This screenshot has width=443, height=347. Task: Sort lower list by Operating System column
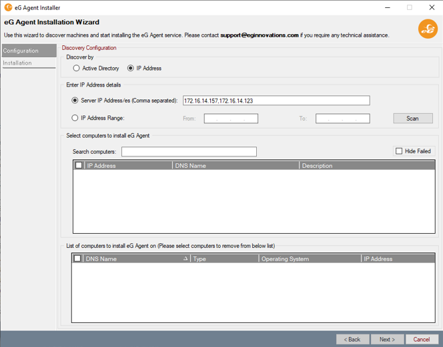tap(310, 258)
